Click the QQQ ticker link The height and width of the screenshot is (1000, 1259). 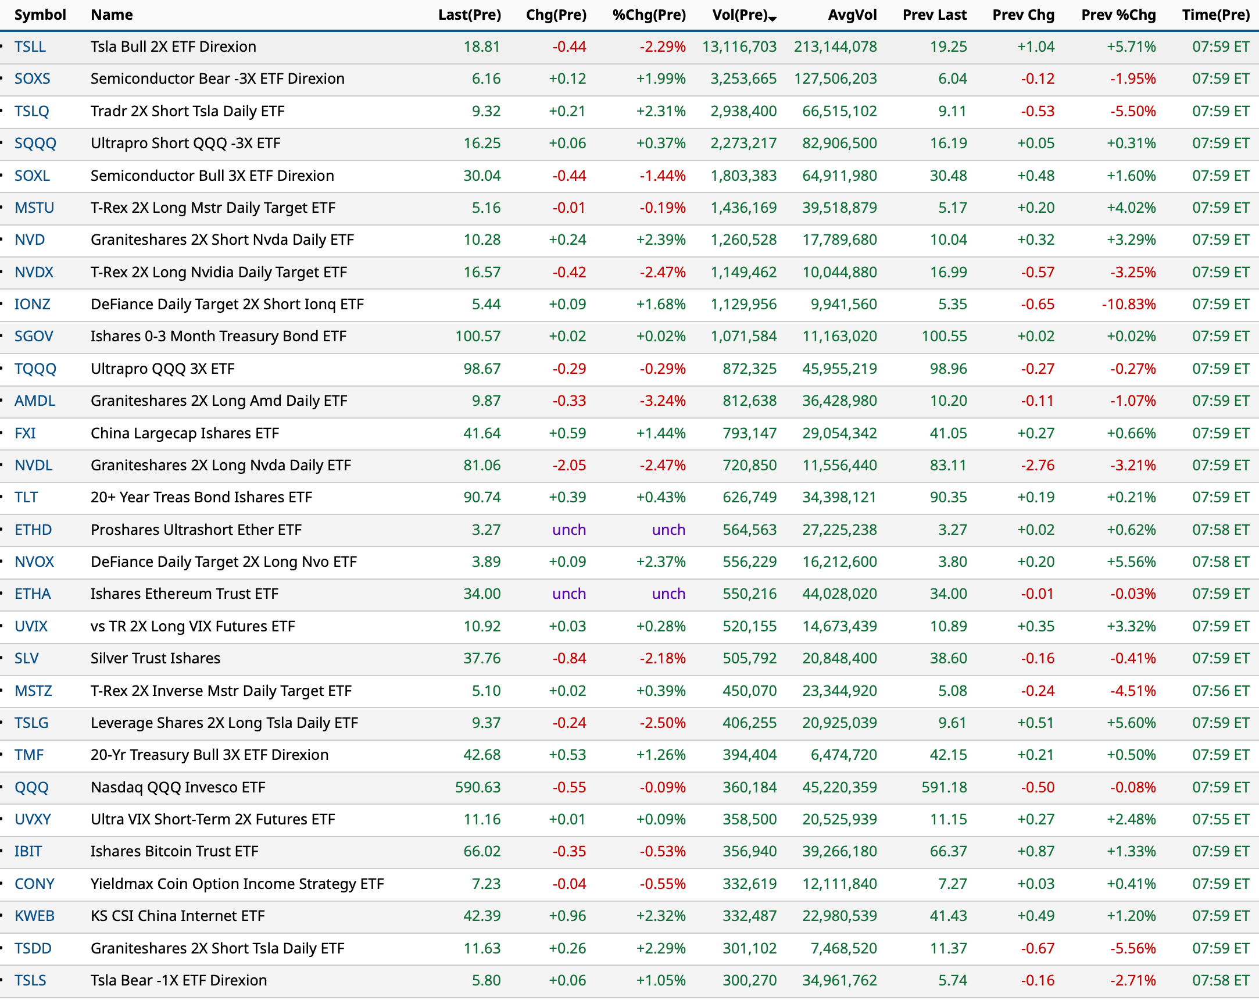[x=31, y=787]
